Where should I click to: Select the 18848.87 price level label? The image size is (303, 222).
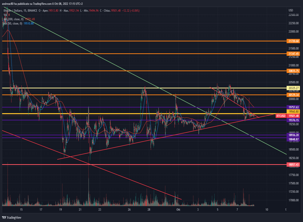pyautogui.click(x=294, y=139)
